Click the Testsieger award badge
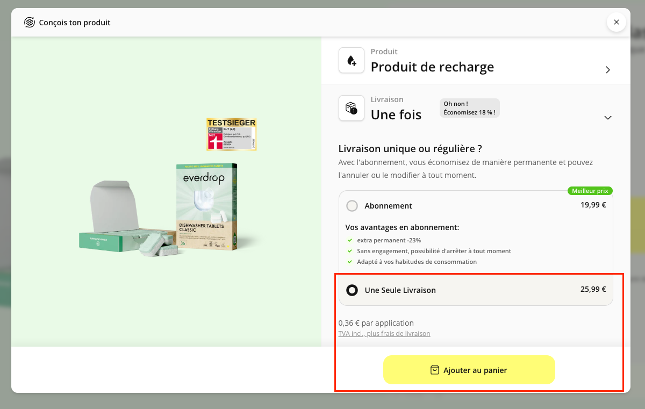 [232, 134]
